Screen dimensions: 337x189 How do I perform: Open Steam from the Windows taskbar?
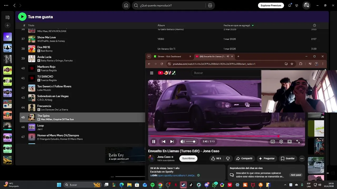[183, 185]
